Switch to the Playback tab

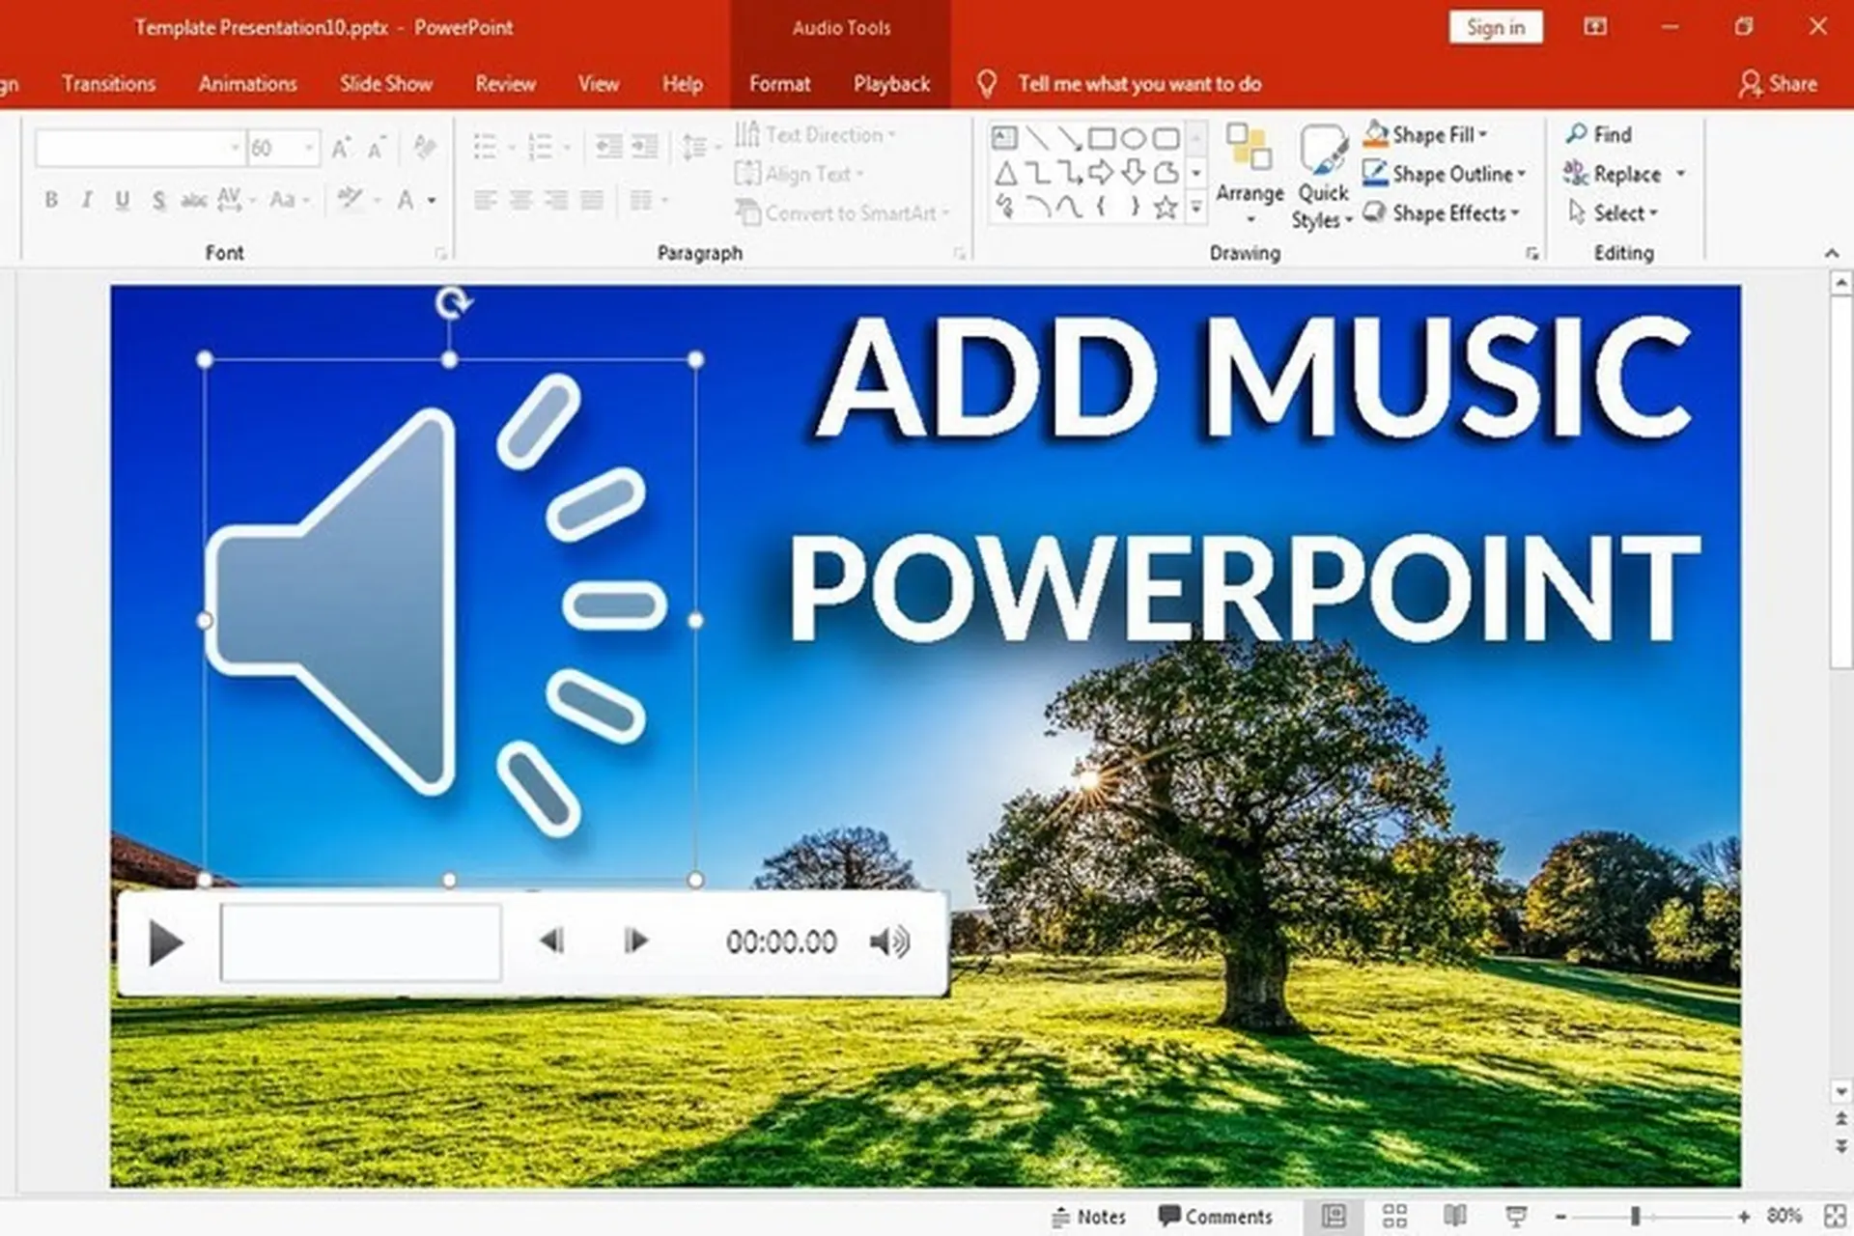point(891,83)
